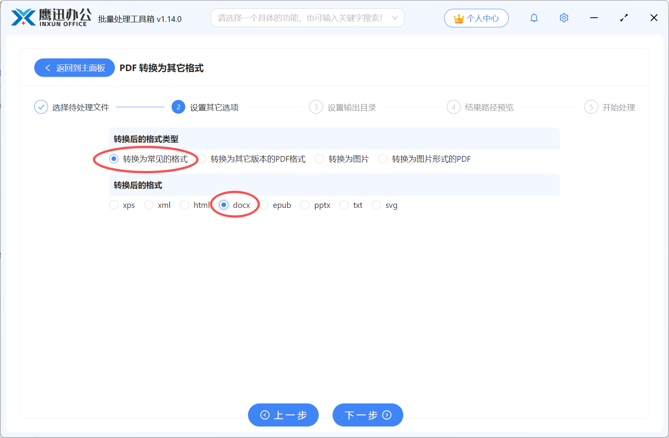The height and width of the screenshot is (438, 669).
Task: Click the 下一步 next button
Action: click(x=367, y=415)
